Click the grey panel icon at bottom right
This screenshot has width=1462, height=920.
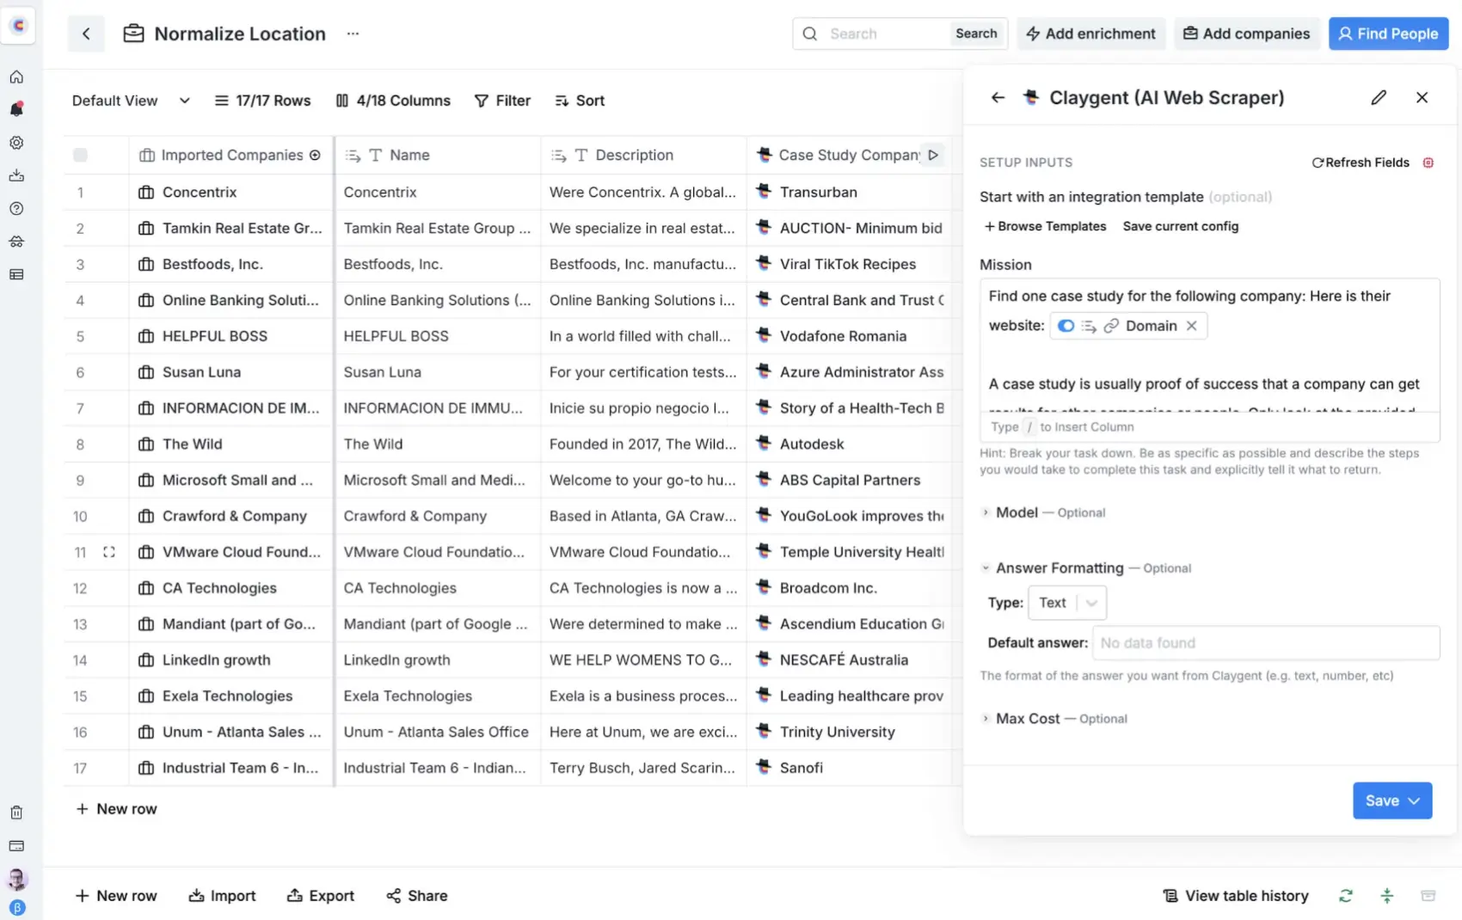point(1428,896)
